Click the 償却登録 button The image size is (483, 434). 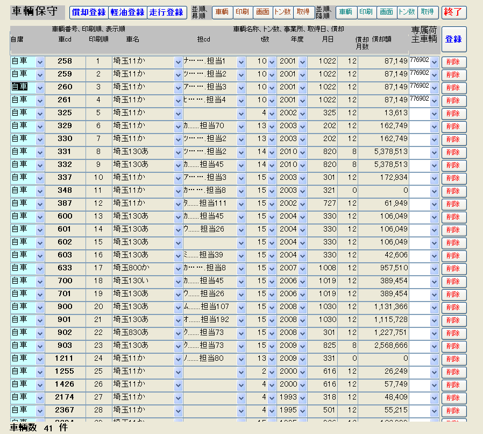pyautogui.click(x=88, y=12)
